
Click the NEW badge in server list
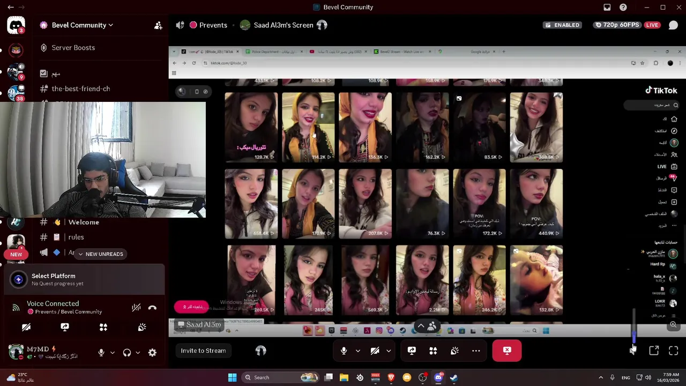coord(16,255)
